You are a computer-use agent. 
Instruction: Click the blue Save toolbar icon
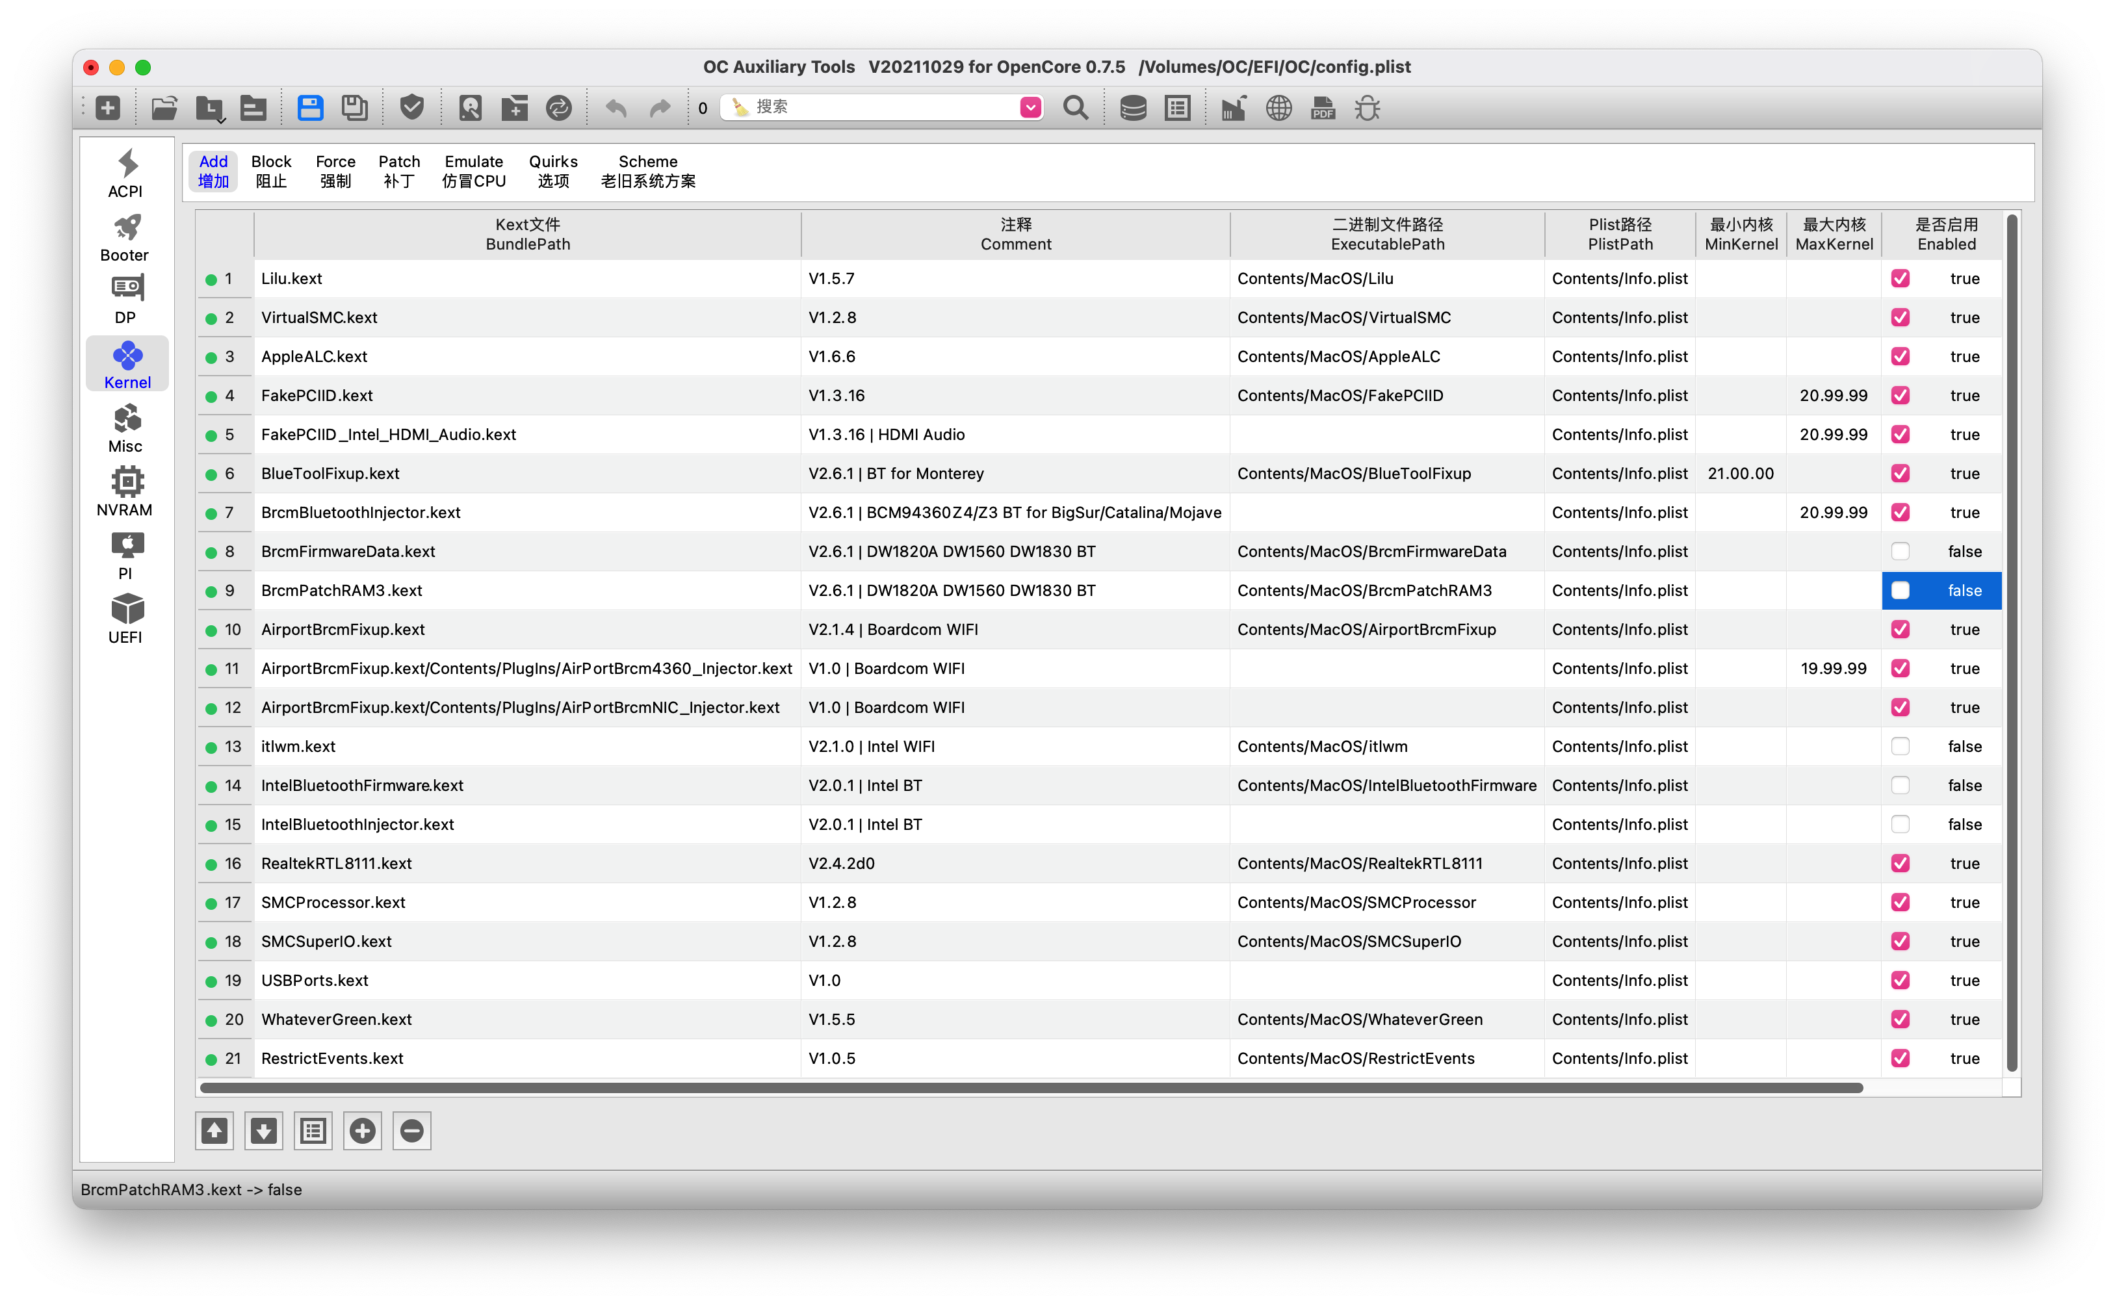(310, 108)
